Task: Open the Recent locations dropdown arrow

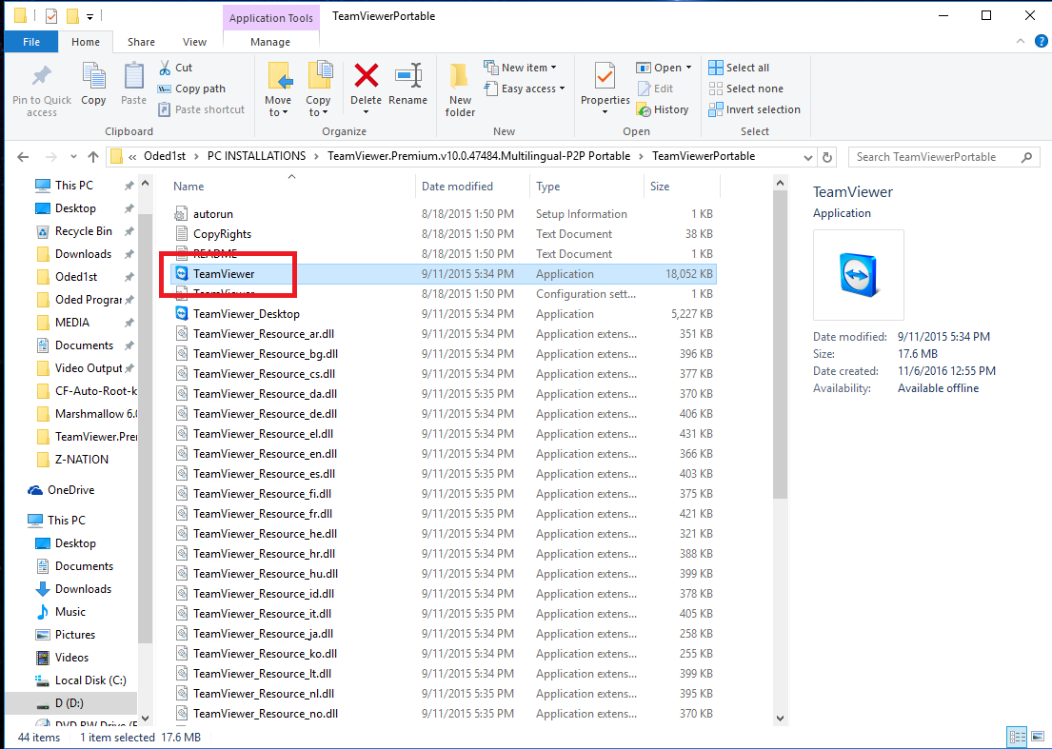Action: [x=73, y=157]
